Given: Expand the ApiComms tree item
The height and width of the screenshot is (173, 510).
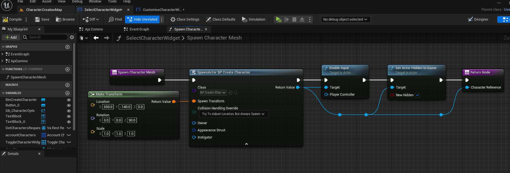Looking at the screenshot, I should (3, 61).
